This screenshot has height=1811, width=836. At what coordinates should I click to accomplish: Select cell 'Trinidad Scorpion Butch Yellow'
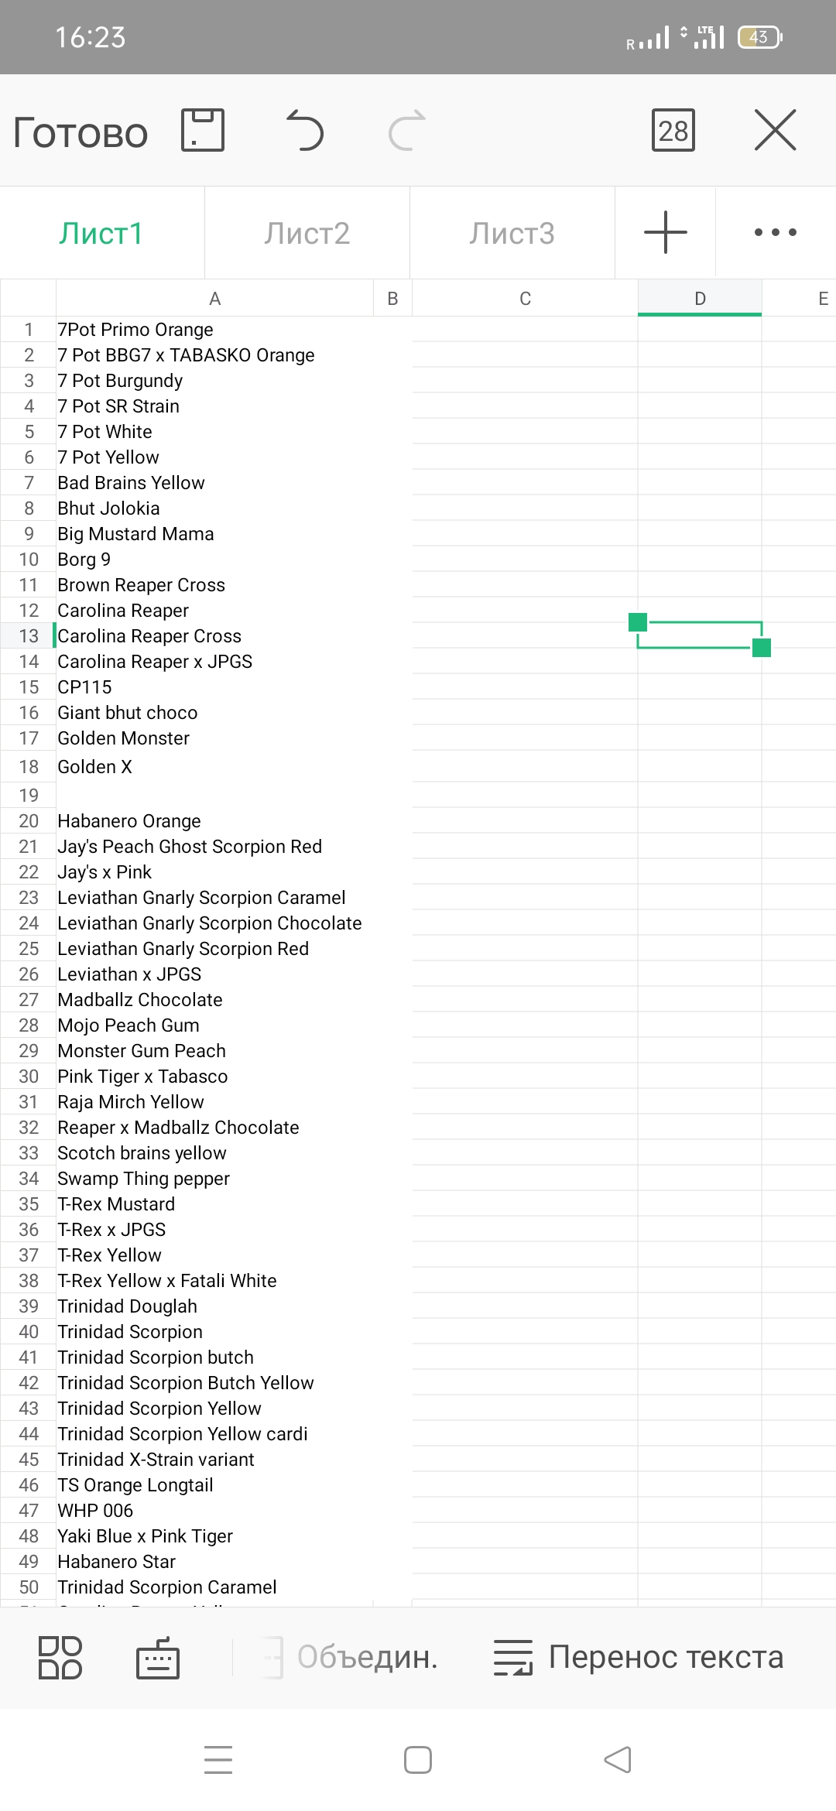[214, 1383]
